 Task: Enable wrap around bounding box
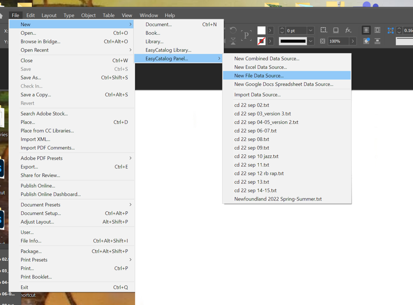(377, 30)
